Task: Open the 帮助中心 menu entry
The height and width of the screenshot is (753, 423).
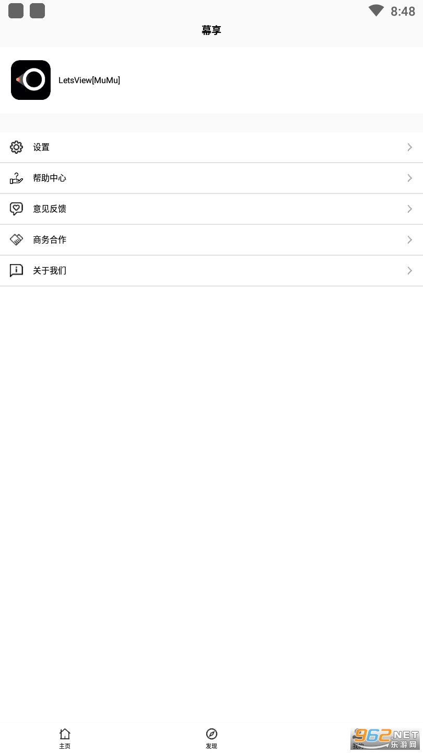Action: 211,178
